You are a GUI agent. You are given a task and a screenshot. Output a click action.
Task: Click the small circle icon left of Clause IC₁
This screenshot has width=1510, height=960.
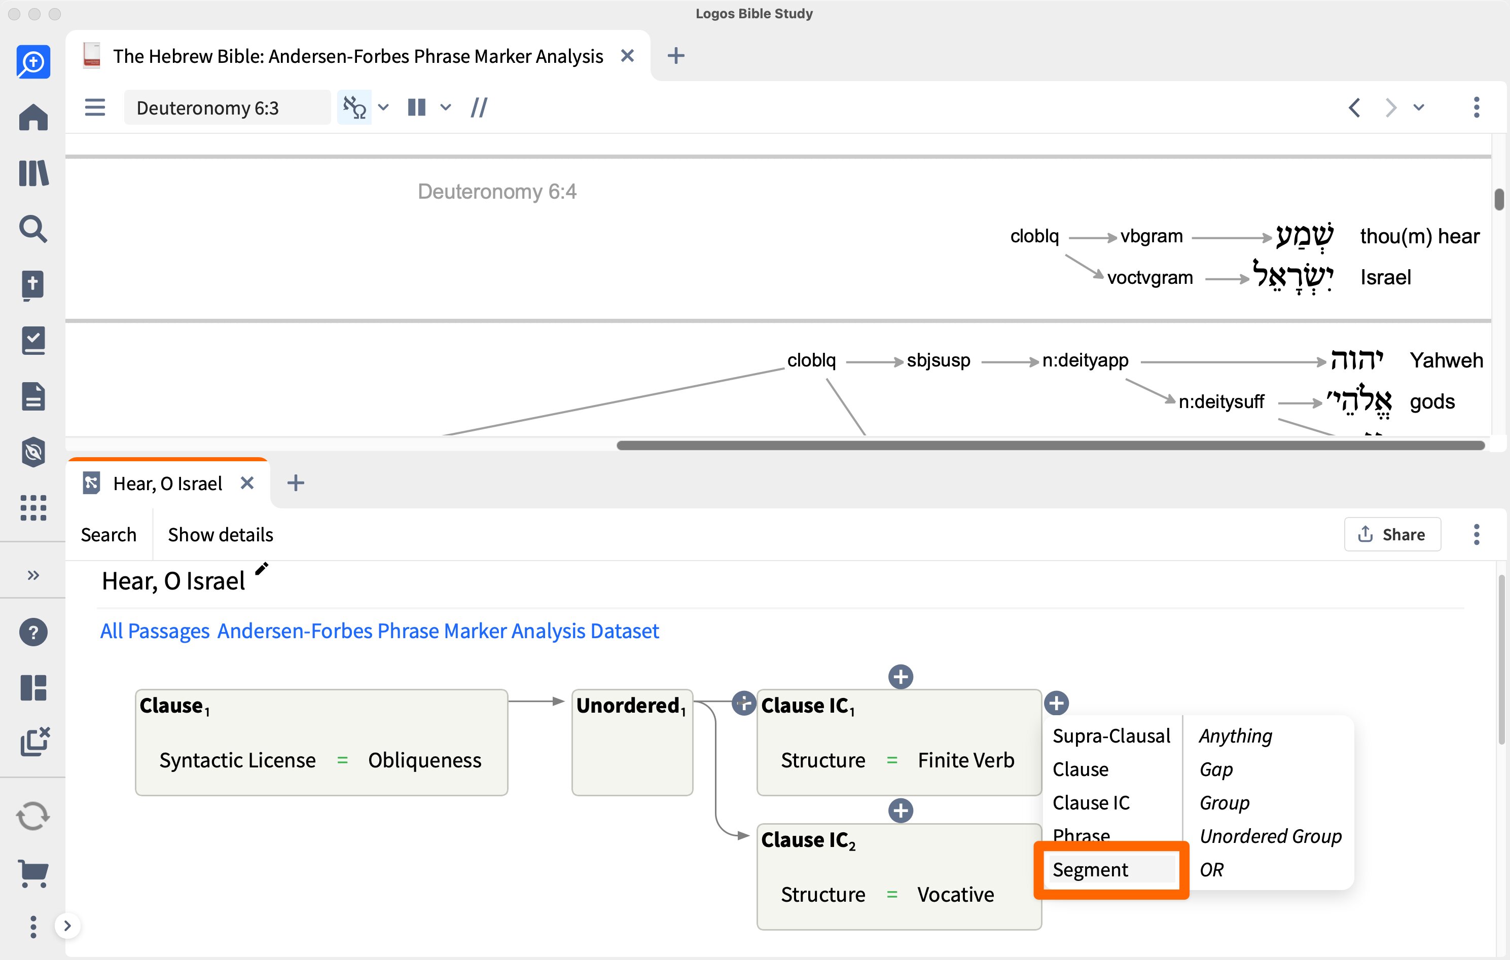point(744,703)
